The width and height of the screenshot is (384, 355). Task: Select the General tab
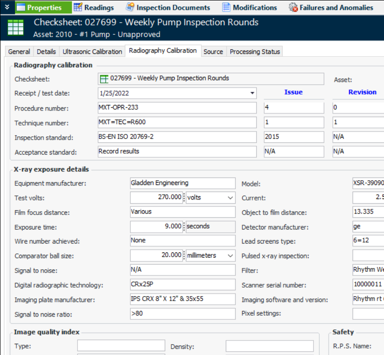(x=19, y=52)
